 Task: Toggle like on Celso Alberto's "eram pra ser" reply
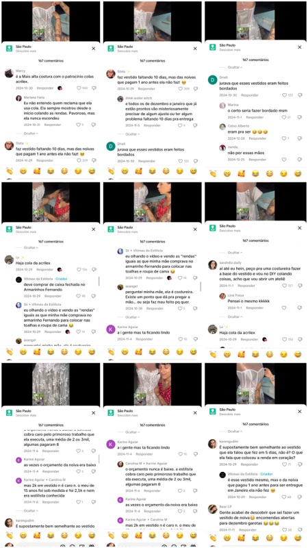tap(284, 138)
